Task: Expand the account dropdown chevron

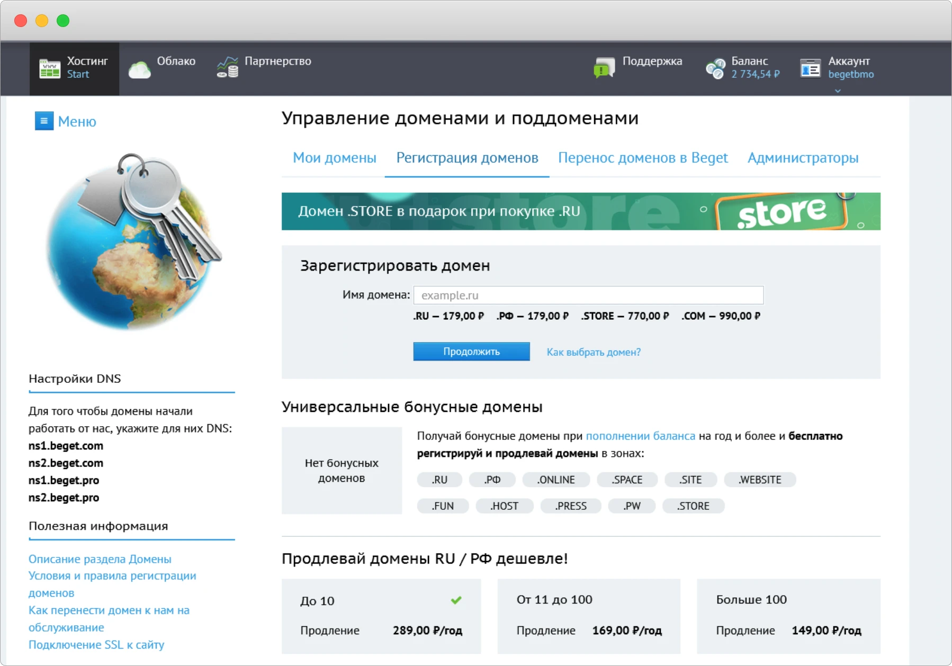Action: pyautogui.click(x=838, y=91)
